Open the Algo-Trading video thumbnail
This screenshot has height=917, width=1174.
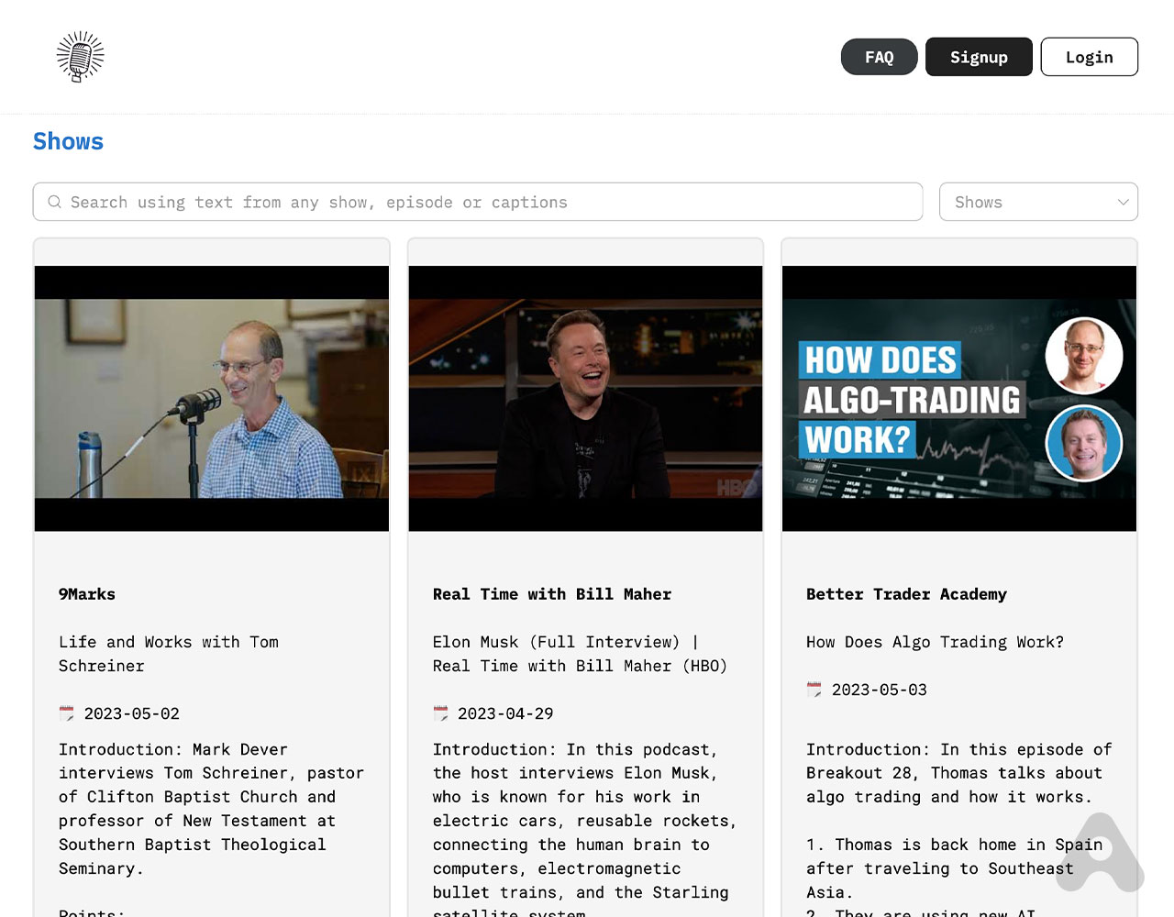pyautogui.click(x=958, y=398)
